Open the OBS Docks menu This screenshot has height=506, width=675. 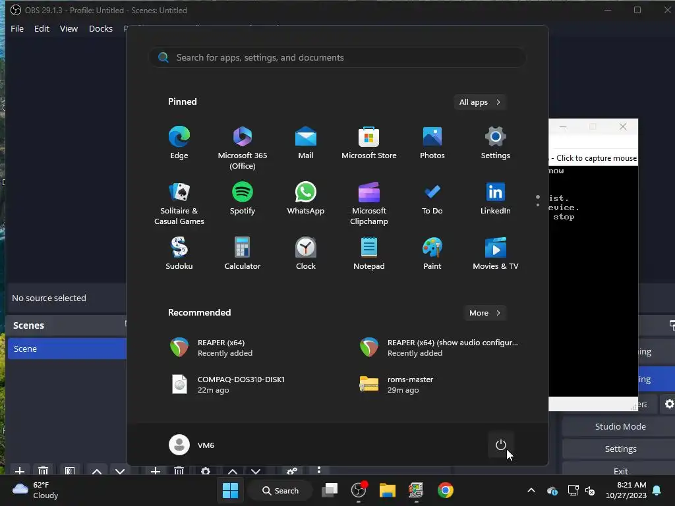tap(101, 28)
